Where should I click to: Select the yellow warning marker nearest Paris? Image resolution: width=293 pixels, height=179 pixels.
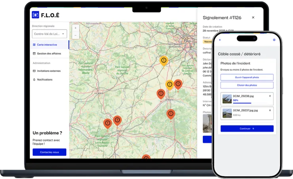164,61
